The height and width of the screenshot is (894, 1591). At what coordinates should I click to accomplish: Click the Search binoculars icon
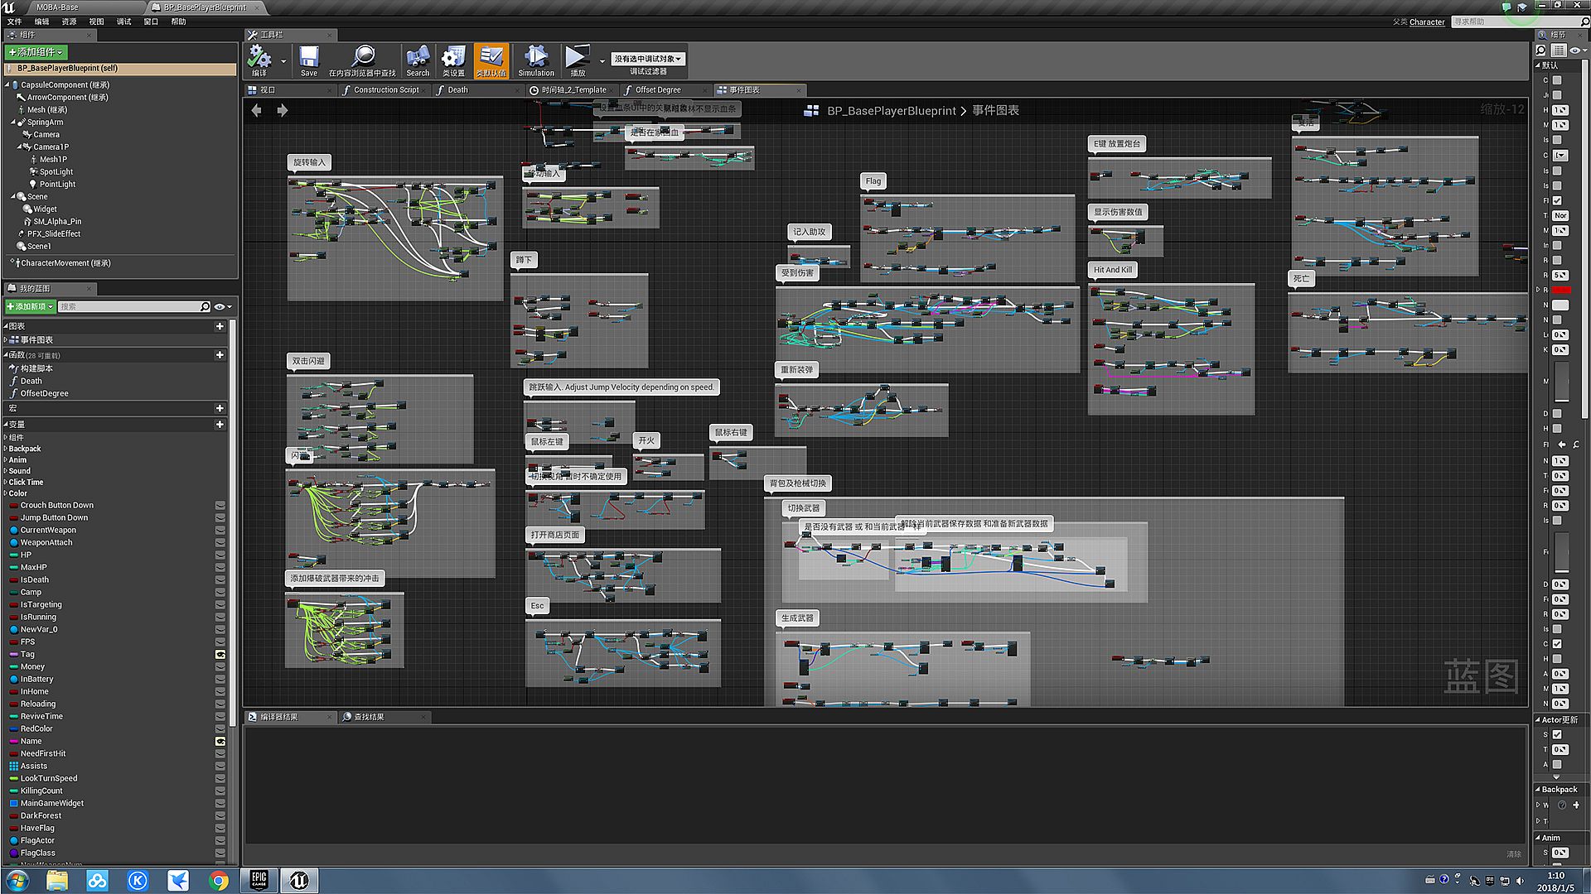coord(418,59)
